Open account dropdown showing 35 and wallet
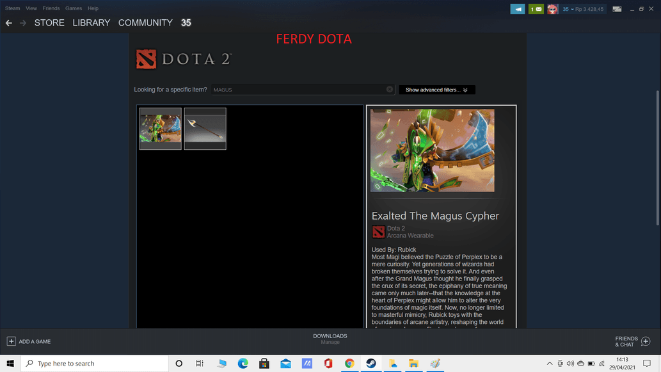 pyautogui.click(x=583, y=9)
